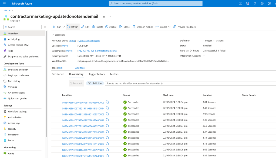
Task: Focus the sidebar Search box
Action: coord(22,27)
